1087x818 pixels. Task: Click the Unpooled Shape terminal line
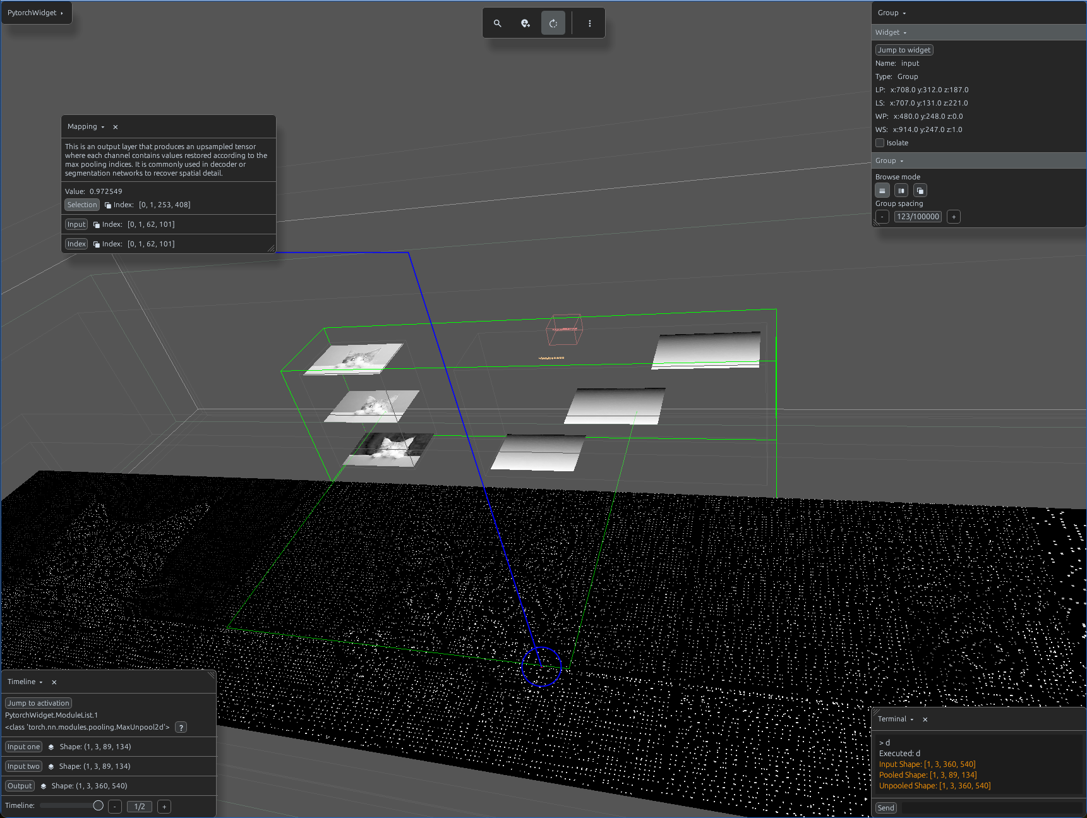(x=935, y=786)
